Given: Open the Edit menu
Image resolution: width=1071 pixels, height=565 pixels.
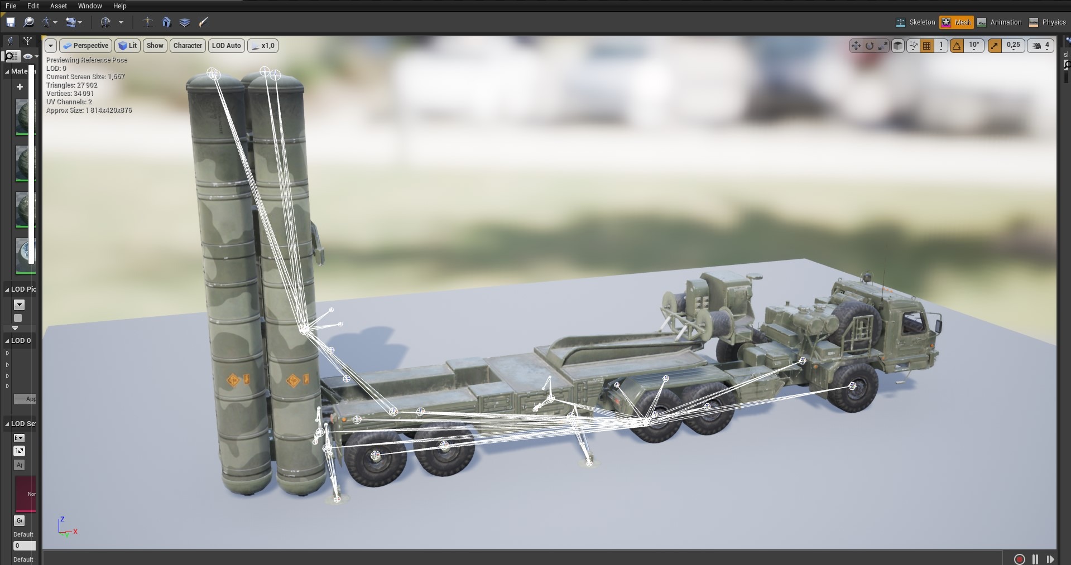Looking at the screenshot, I should click(33, 6).
